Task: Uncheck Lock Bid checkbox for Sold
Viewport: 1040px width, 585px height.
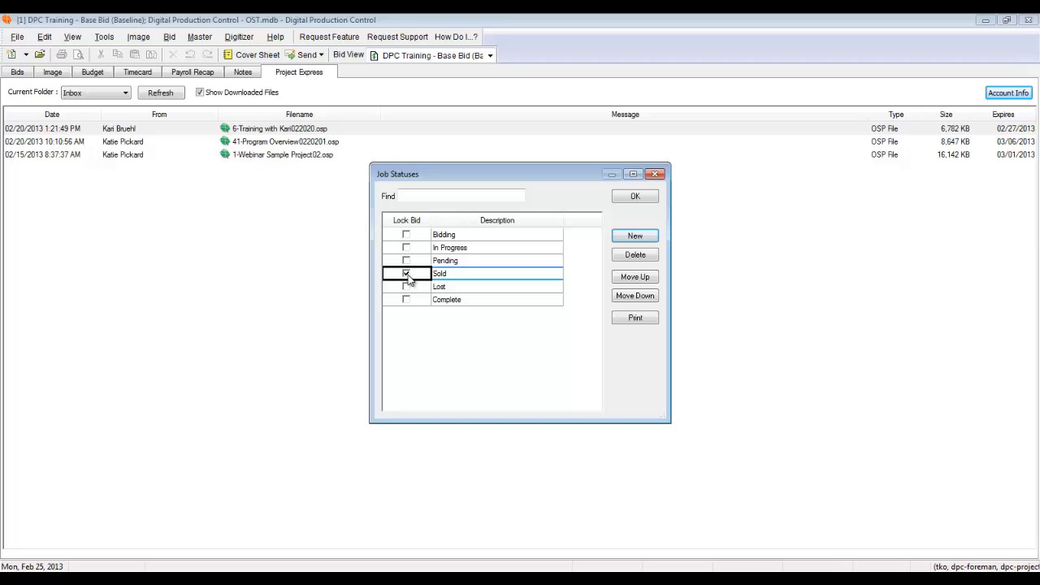Action: (406, 273)
